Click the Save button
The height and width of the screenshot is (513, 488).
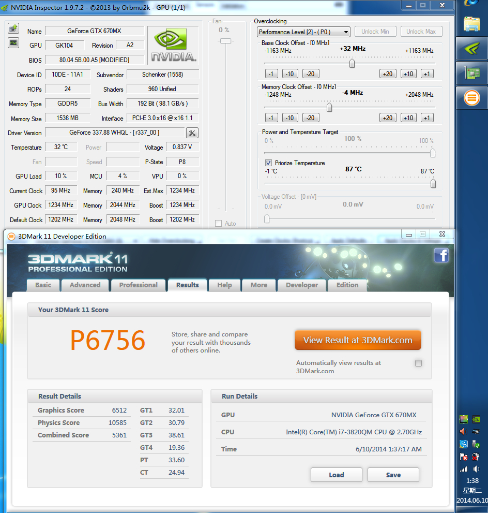click(393, 475)
